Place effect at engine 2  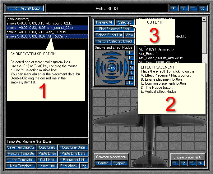183,163
